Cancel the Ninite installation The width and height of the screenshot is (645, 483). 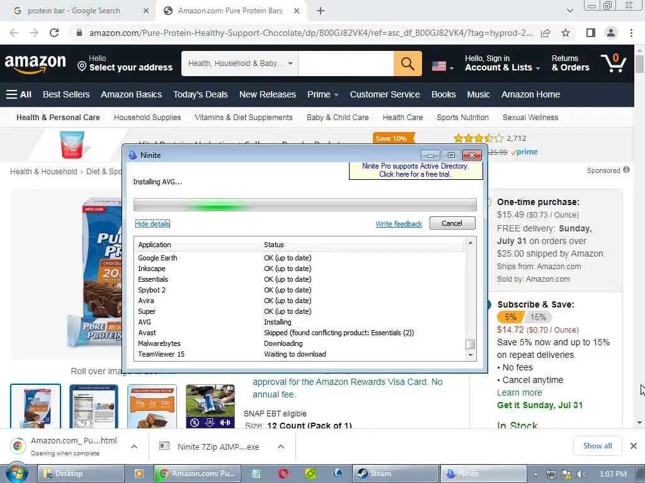pos(452,223)
